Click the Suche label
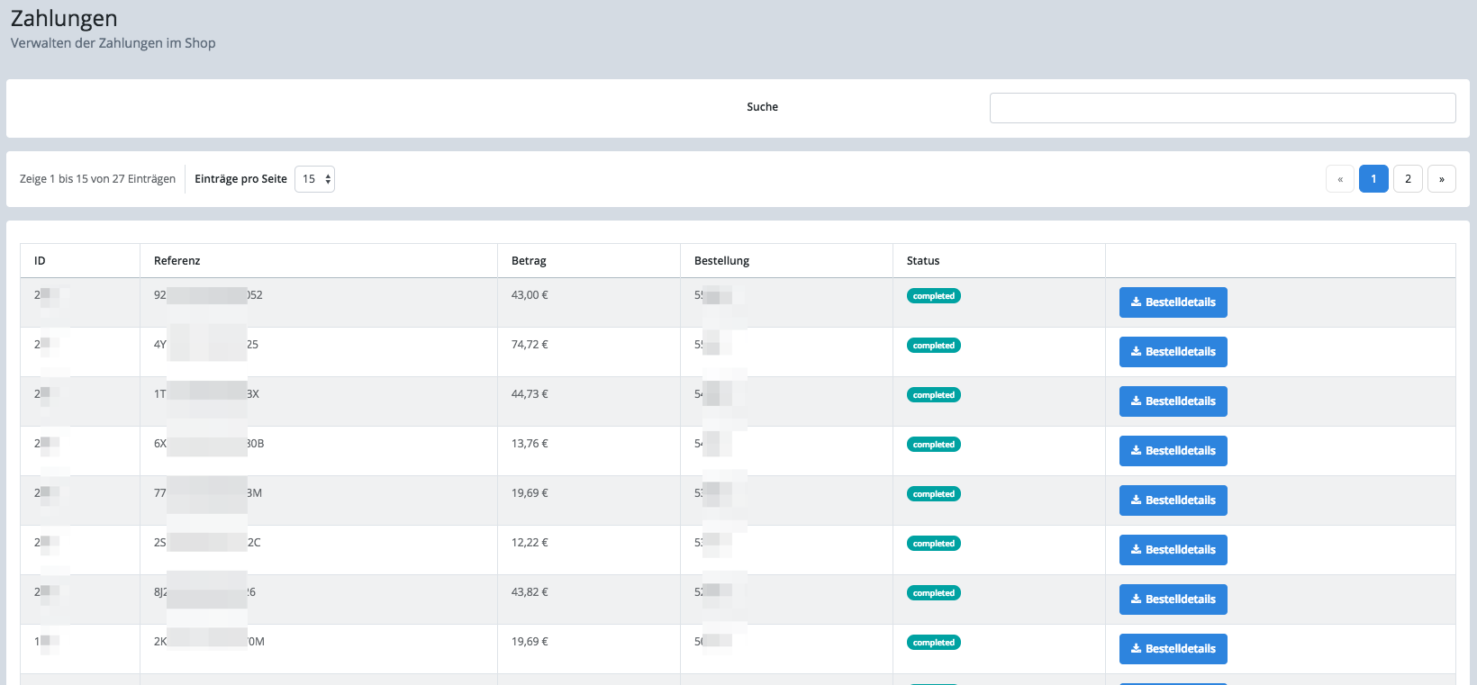 (762, 107)
